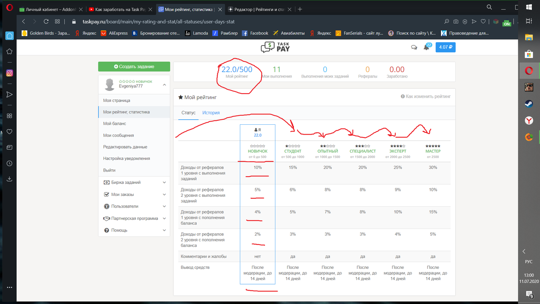The height and width of the screenshot is (304, 540).
Task: Switch to Как заработать на Task Pay tab
Action: pyautogui.click(x=120, y=9)
